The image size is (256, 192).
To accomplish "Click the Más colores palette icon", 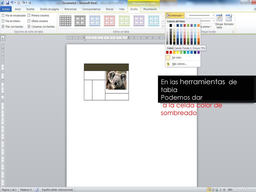I will [168, 64].
